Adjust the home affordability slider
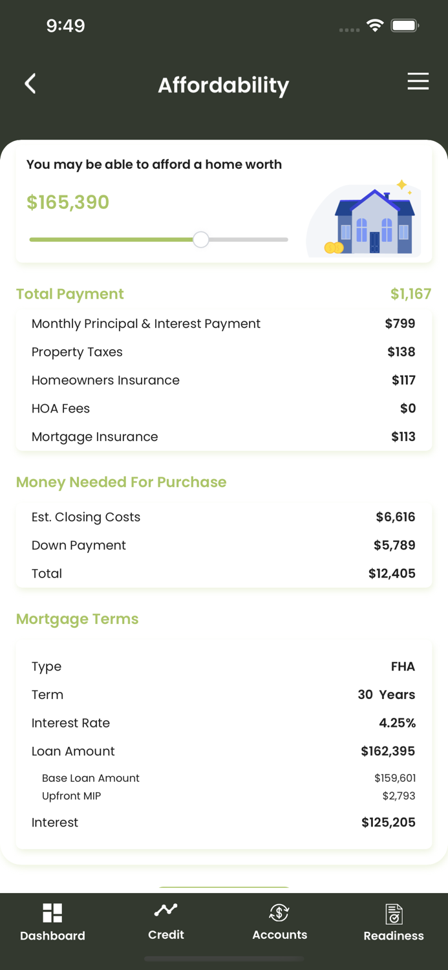This screenshot has height=970, width=448. pyautogui.click(x=200, y=239)
